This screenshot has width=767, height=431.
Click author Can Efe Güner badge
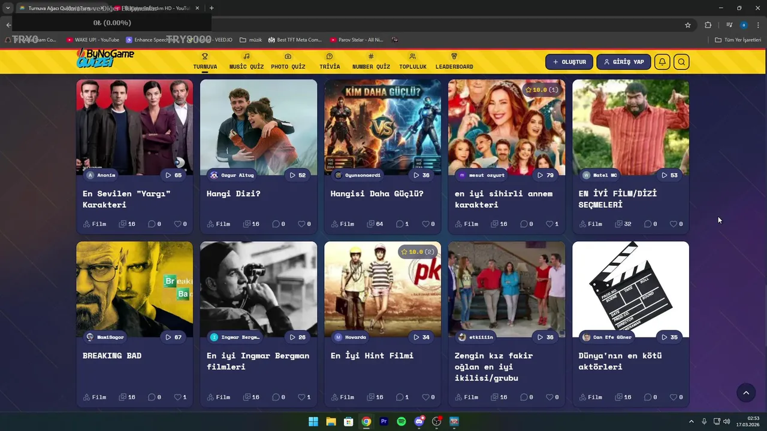(x=607, y=337)
